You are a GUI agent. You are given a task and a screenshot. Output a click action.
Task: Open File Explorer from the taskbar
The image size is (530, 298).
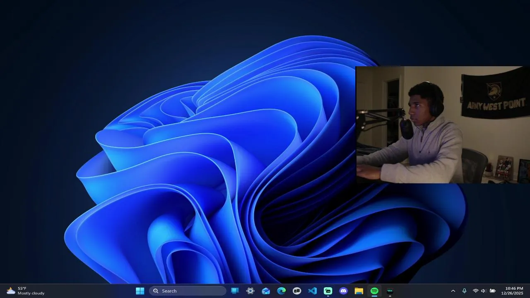click(x=359, y=291)
